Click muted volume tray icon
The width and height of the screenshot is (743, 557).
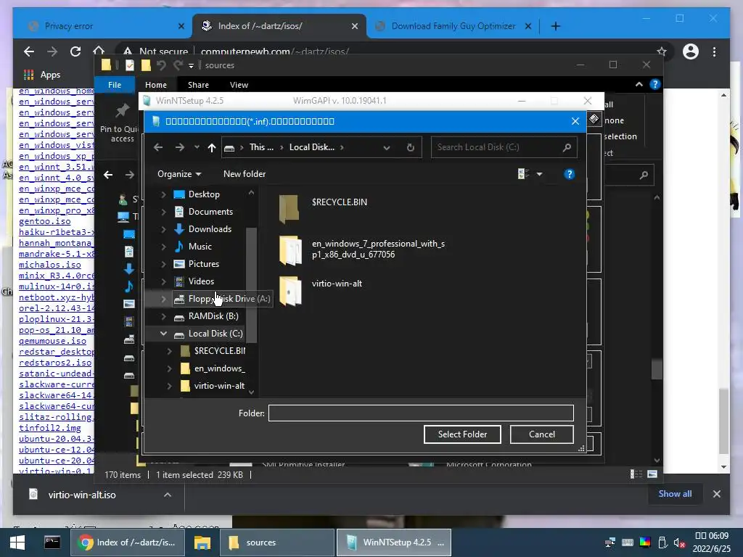pos(679,542)
